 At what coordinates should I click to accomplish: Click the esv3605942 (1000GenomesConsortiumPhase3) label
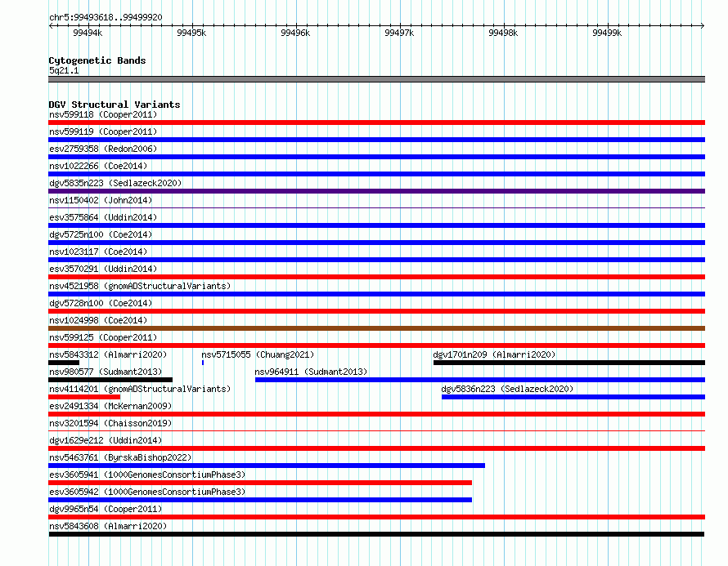tap(147, 492)
